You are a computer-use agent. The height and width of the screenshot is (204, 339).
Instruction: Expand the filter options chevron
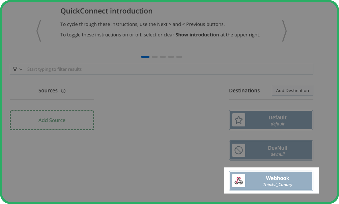click(x=21, y=69)
